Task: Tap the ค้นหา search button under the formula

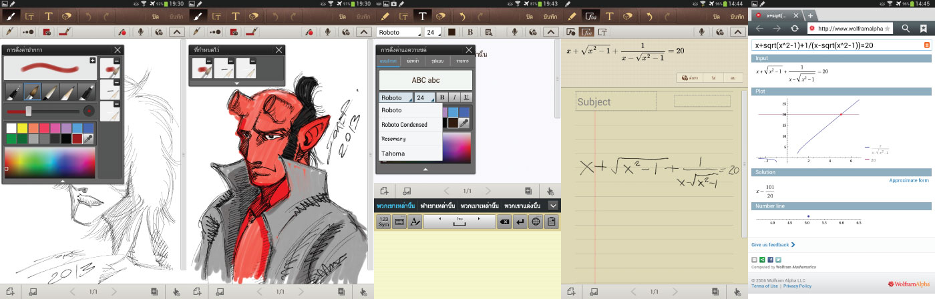Action: (689, 78)
